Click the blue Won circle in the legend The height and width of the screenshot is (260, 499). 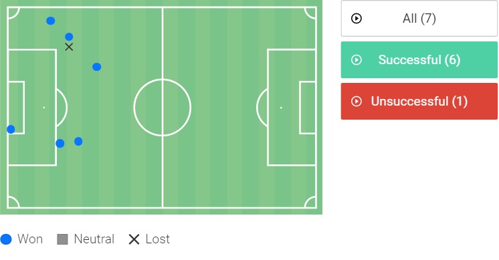pyautogui.click(x=6, y=239)
